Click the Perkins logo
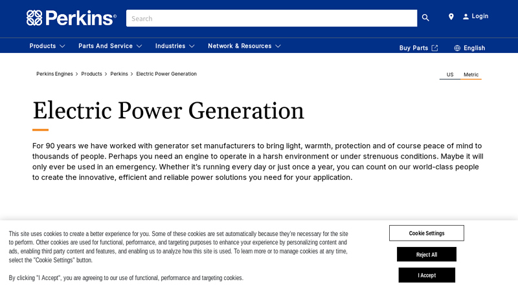 [x=71, y=18]
